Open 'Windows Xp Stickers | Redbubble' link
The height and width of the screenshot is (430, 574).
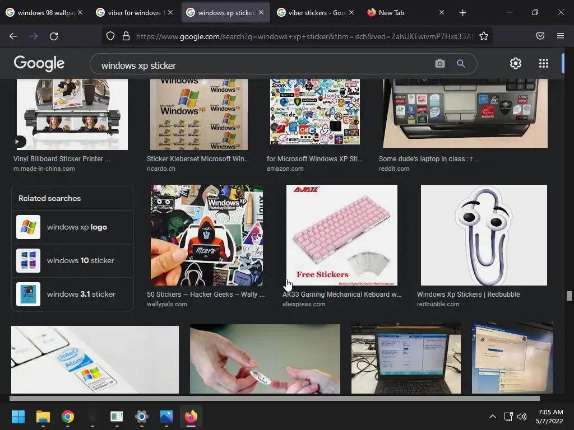tap(468, 295)
